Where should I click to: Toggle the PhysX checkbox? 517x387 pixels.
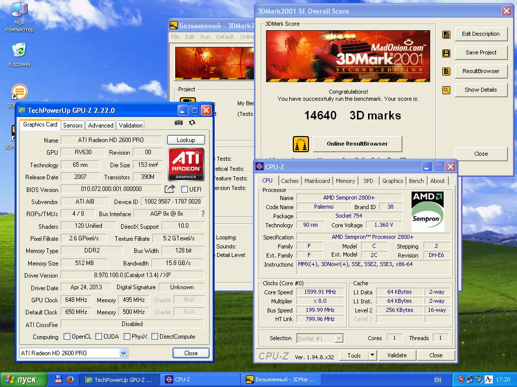(x=127, y=336)
